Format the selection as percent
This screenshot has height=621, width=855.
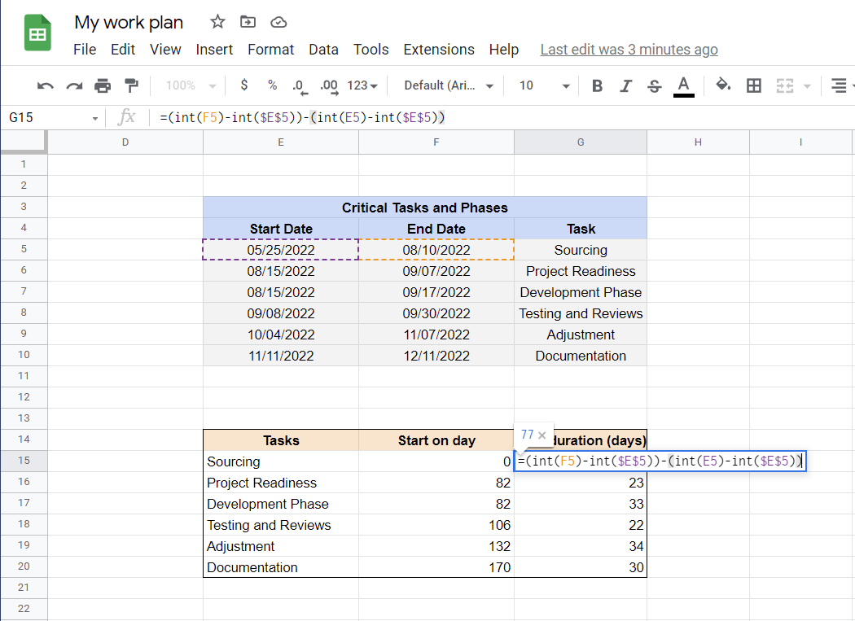point(272,85)
